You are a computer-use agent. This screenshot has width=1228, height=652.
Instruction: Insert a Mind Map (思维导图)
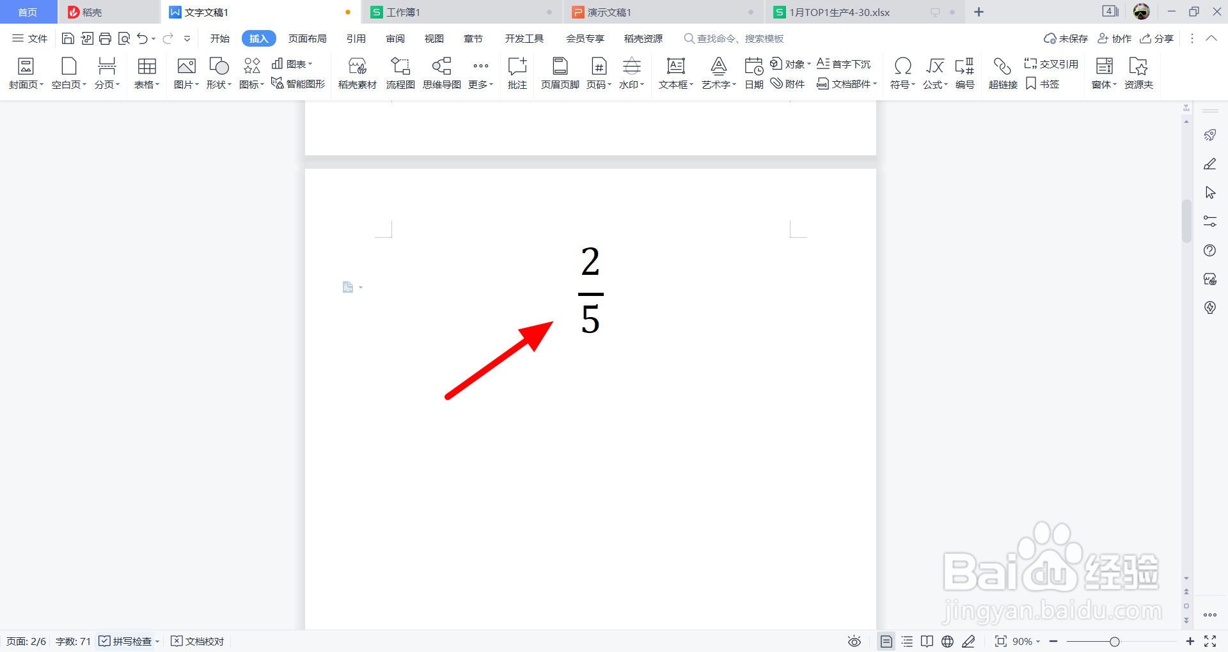442,73
